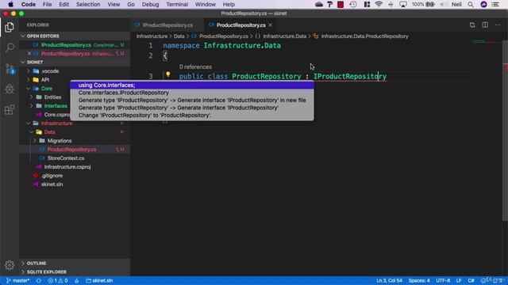The width and height of the screenshot is (508, 285).
Task: Split the editor to the right
Action: point(485,25)
